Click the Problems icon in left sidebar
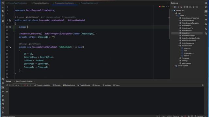Screen dimensions: 209x117 (x=3, y=108)
